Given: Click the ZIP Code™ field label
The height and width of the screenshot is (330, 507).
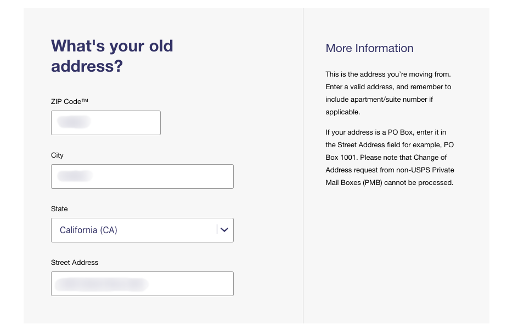Looking at the screenshot, I should click(70, 102).
